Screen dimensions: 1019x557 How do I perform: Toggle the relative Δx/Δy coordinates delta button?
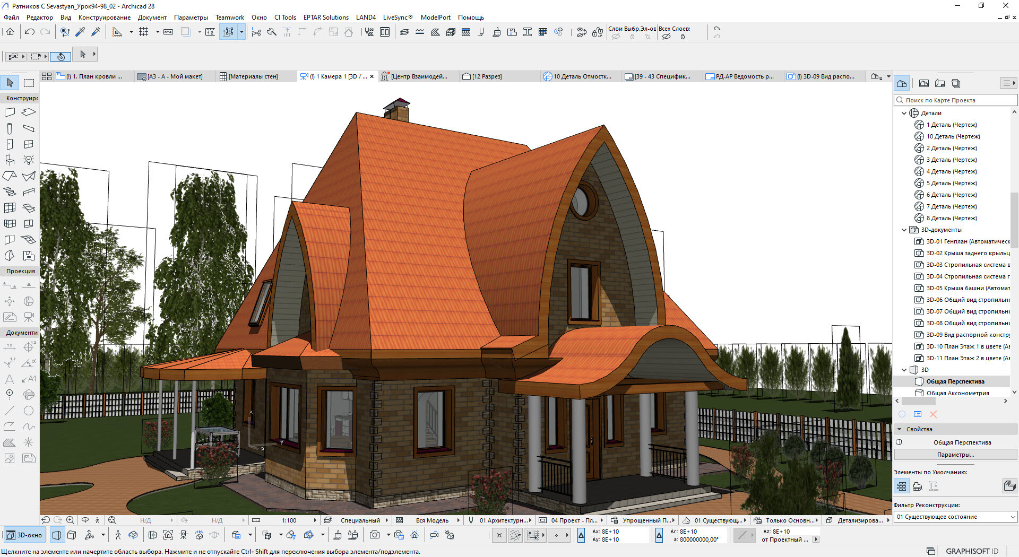tap(581, 536)
